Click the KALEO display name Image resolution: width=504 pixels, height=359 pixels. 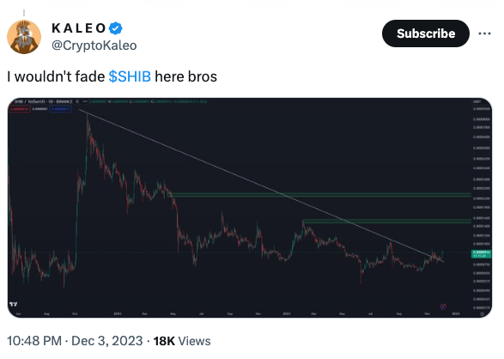click(79, 28)
